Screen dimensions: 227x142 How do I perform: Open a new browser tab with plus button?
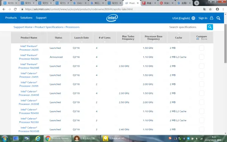pos(196,3)
